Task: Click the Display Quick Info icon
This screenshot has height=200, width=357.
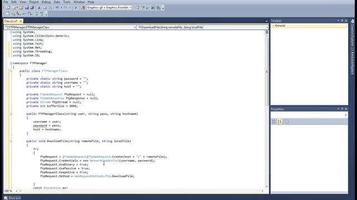Action: tap(19, 14)
